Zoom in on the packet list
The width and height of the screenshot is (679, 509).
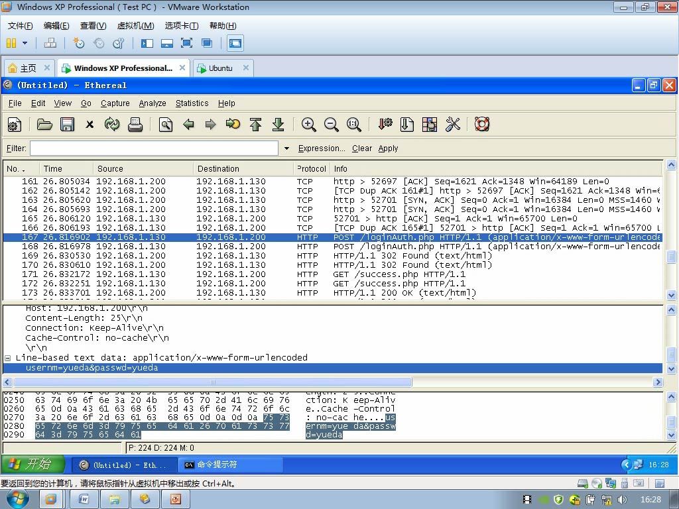pos(308,125)
